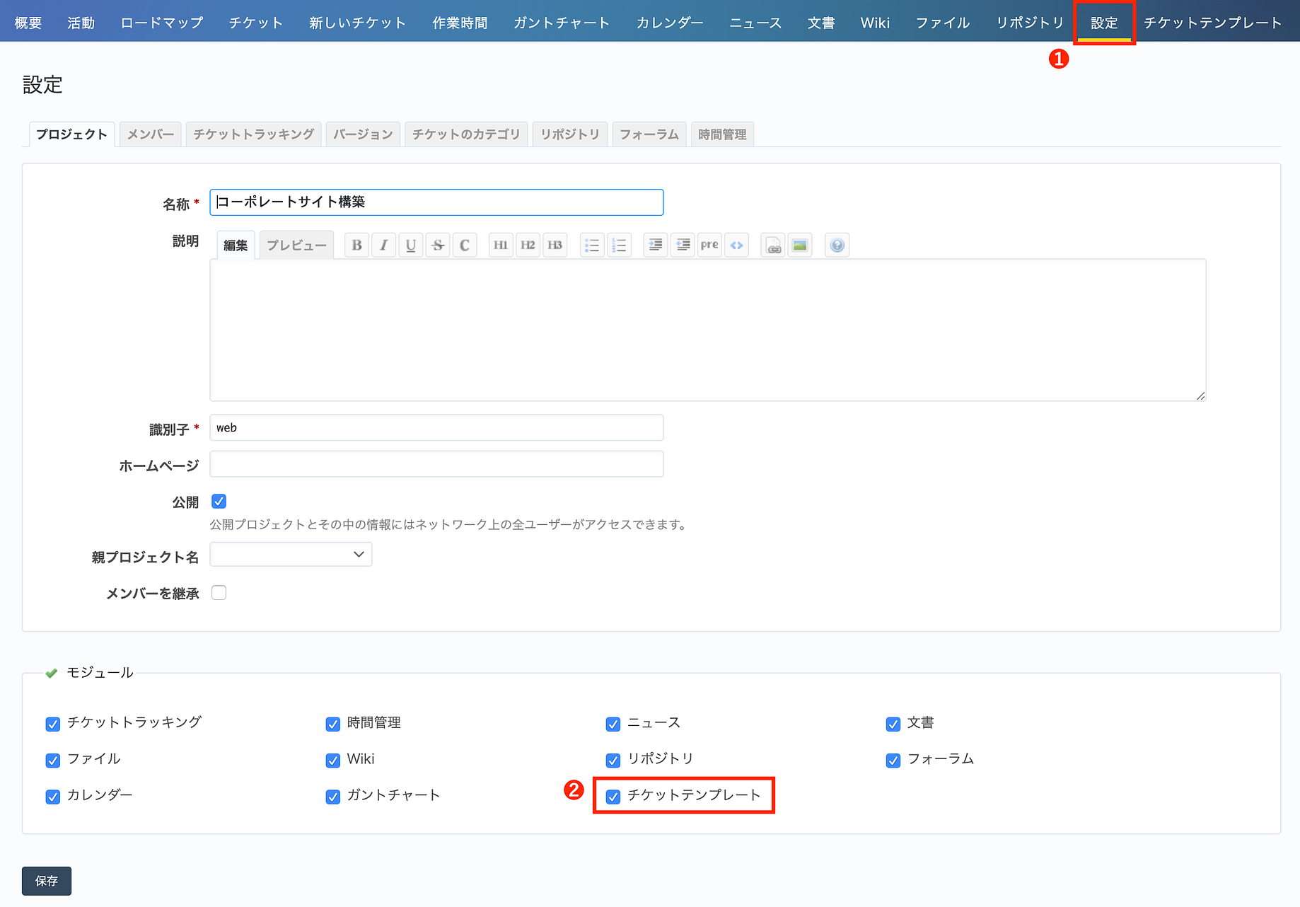Viewport: 1300px width, 907px height.
Task: Switch to the プレビュー tab of the description
Action: pos(296,244)
